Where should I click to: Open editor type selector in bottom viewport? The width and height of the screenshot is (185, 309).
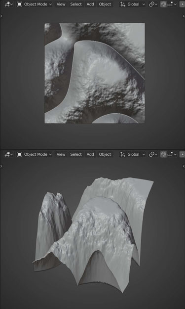coord(9,154)
